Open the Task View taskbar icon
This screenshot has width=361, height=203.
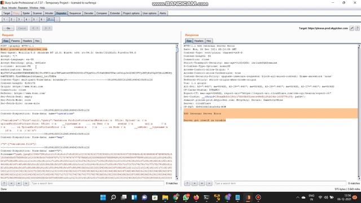(124, 197)
